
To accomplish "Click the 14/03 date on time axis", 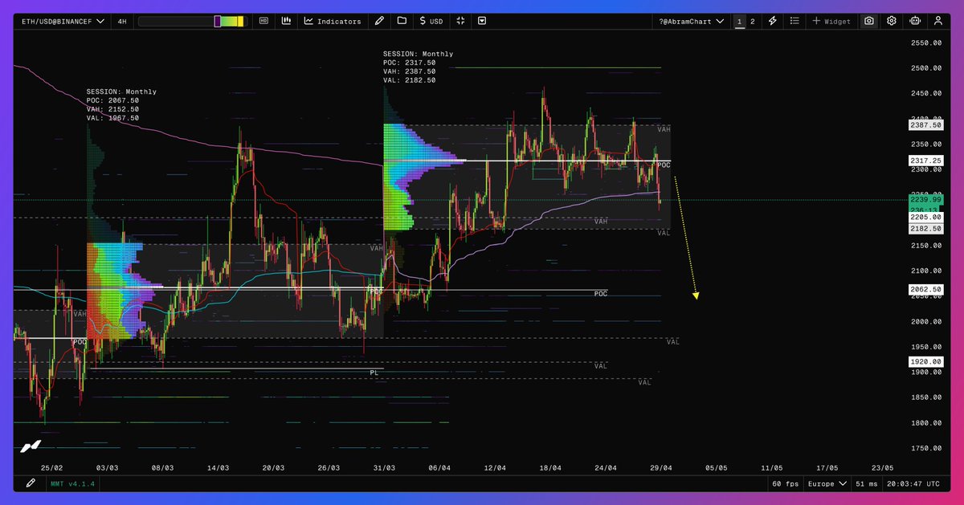I will [218, 467].
